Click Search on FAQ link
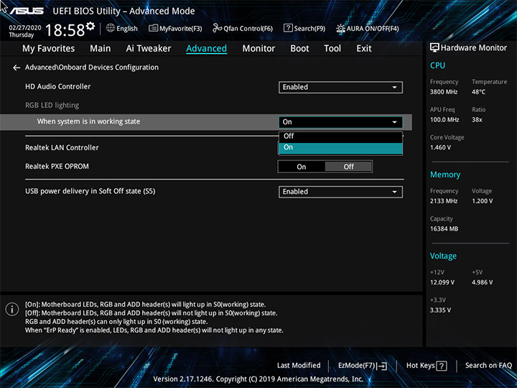Screen dimensions: 517x388 tap(488, 365)
